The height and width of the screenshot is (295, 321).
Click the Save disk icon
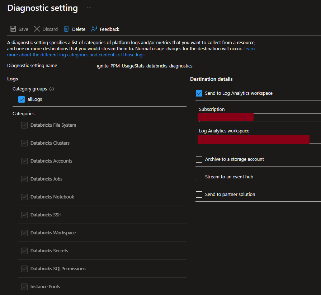[13, 29]
